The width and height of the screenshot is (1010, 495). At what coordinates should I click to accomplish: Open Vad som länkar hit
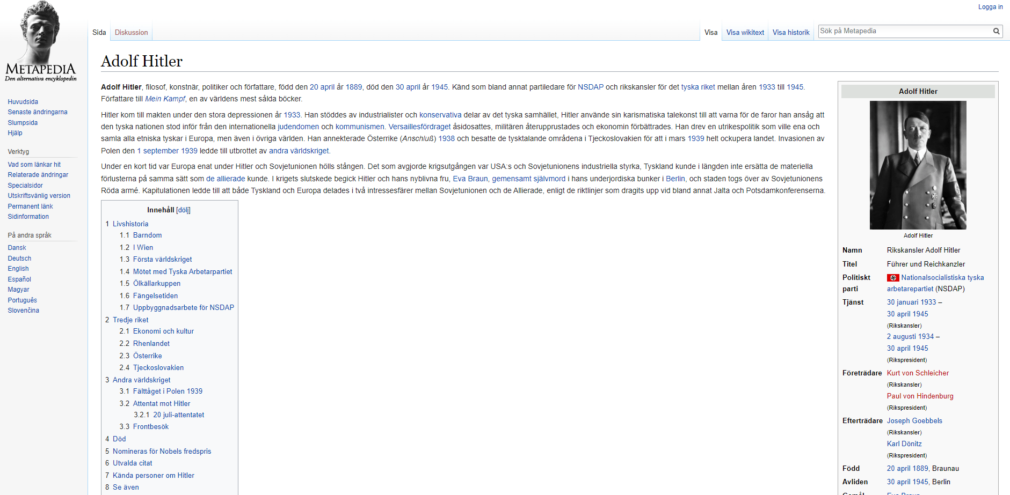pyautogui.click(x=34, y=165)
